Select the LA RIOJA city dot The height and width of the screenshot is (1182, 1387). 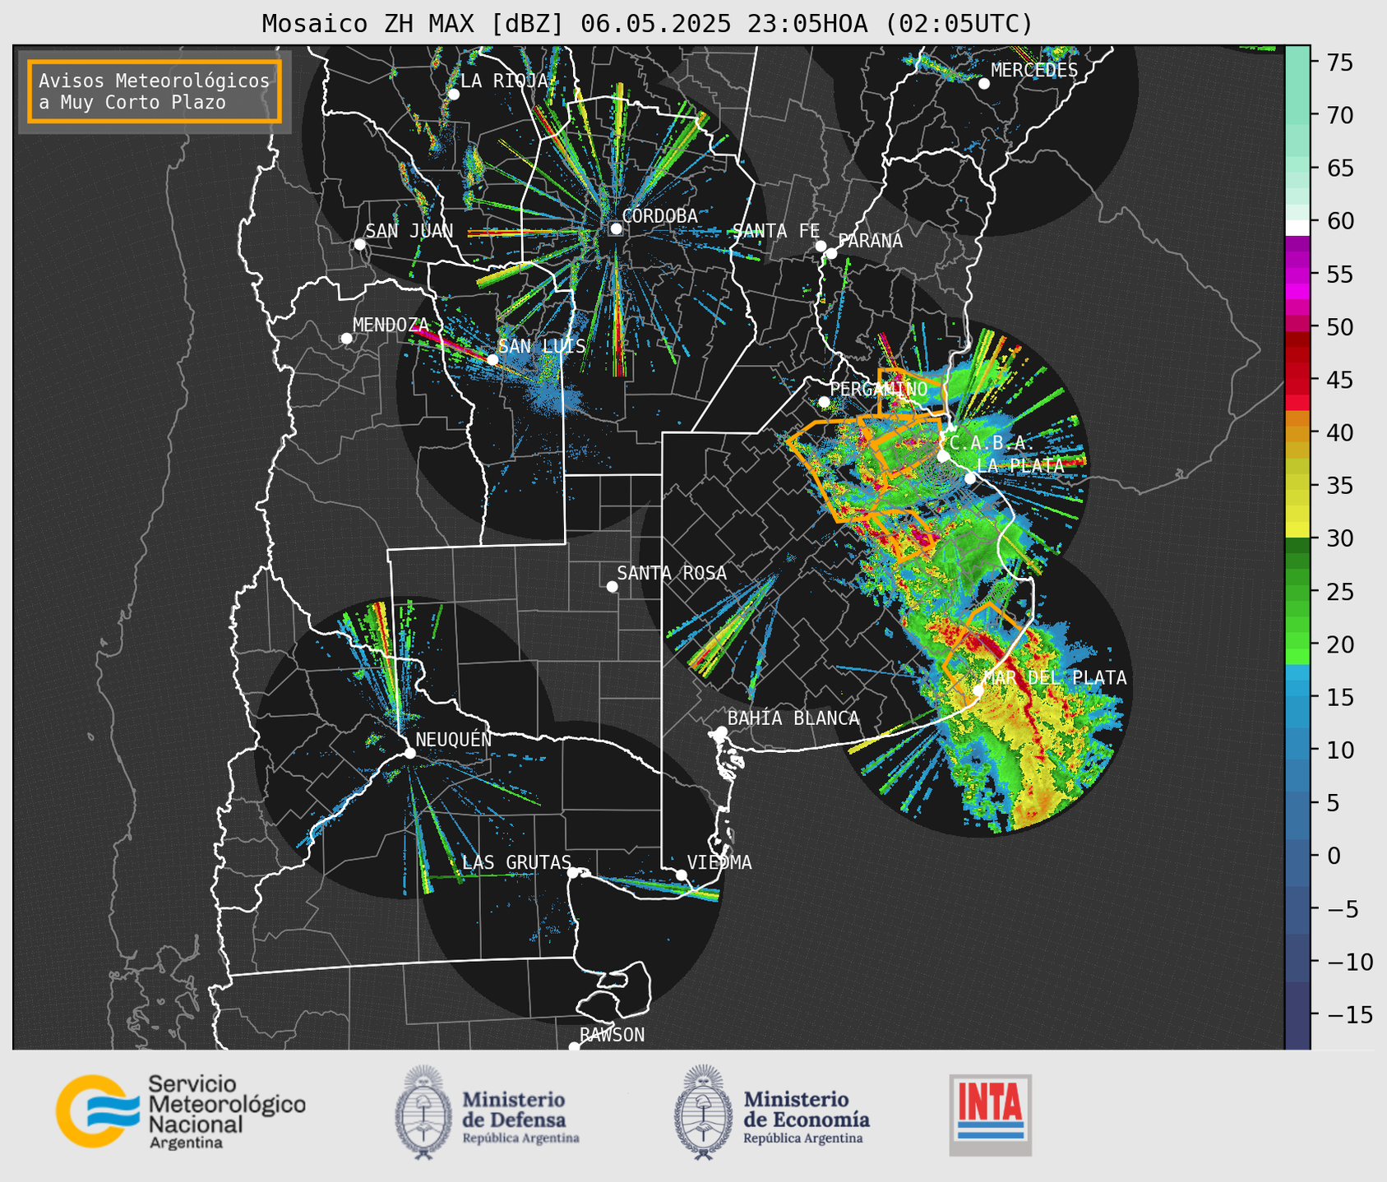point(453,95)
